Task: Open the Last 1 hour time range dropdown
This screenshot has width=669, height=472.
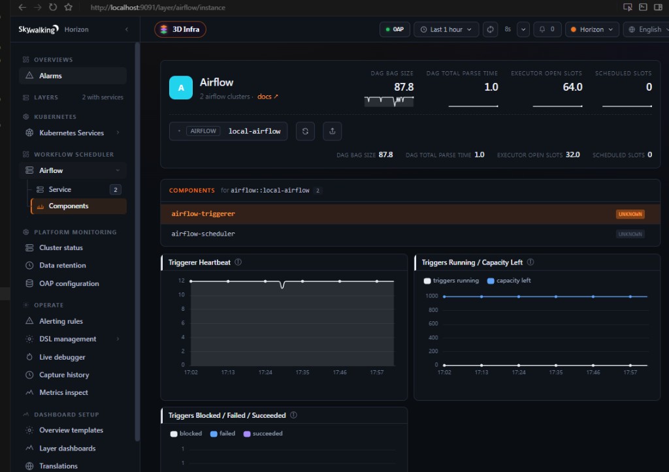Action: [446, 29]
